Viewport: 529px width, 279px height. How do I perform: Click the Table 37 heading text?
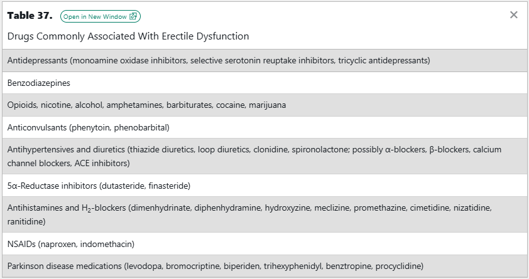(x=30, y=16)
